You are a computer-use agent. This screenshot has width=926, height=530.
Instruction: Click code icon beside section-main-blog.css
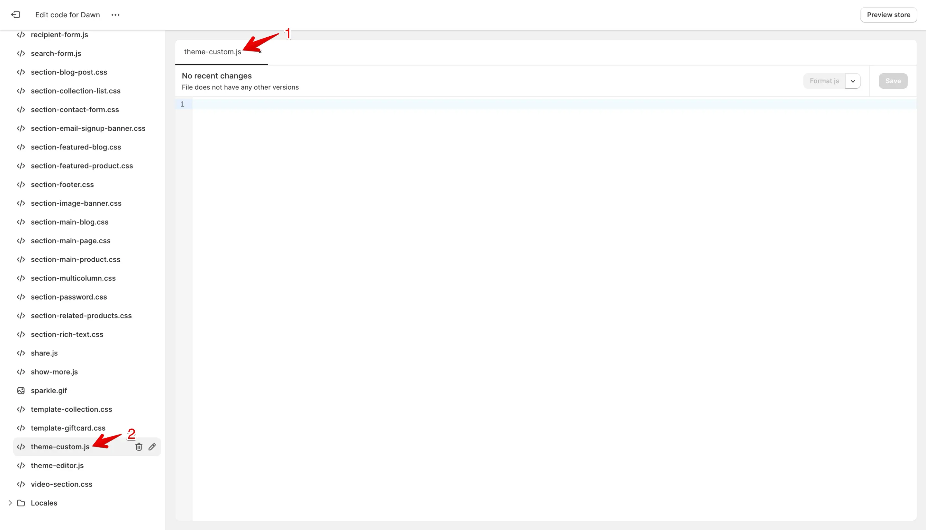click(x=21, y=222)
